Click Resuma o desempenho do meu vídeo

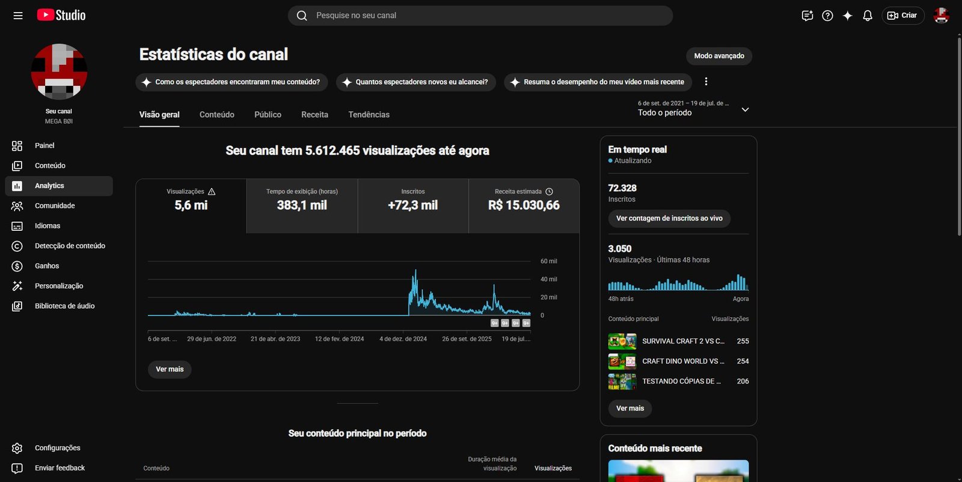(598, 82)
